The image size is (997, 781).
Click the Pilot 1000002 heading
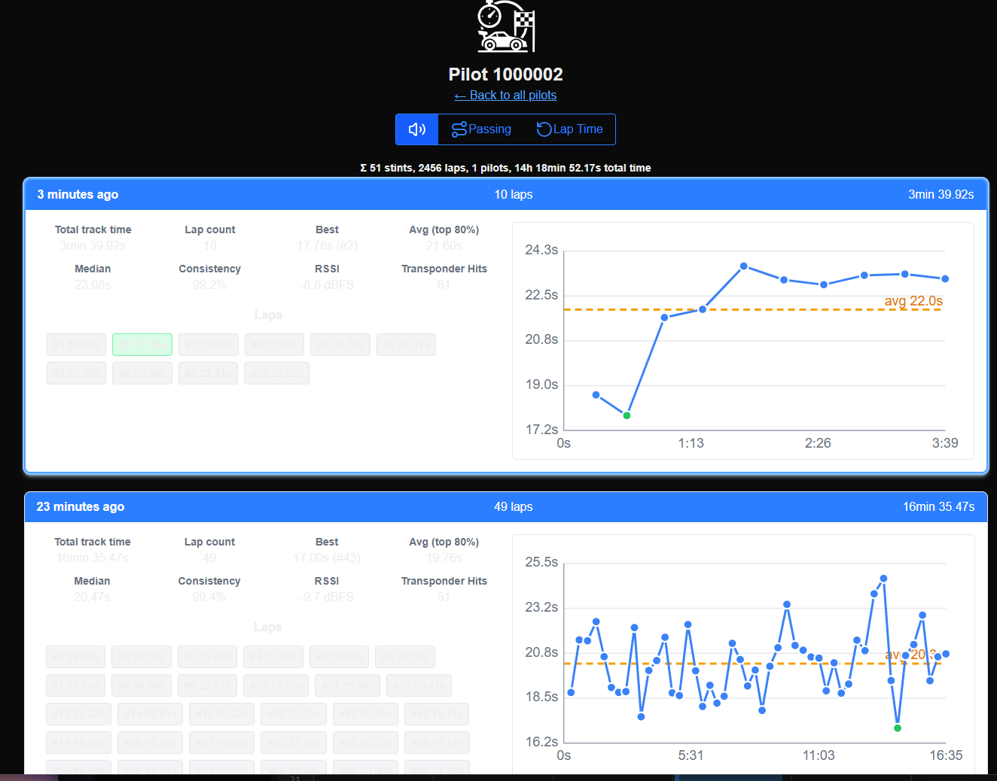tap(505, 74)
